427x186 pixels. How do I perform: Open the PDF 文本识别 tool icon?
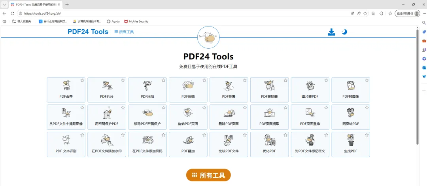click(x=66, y=140)
